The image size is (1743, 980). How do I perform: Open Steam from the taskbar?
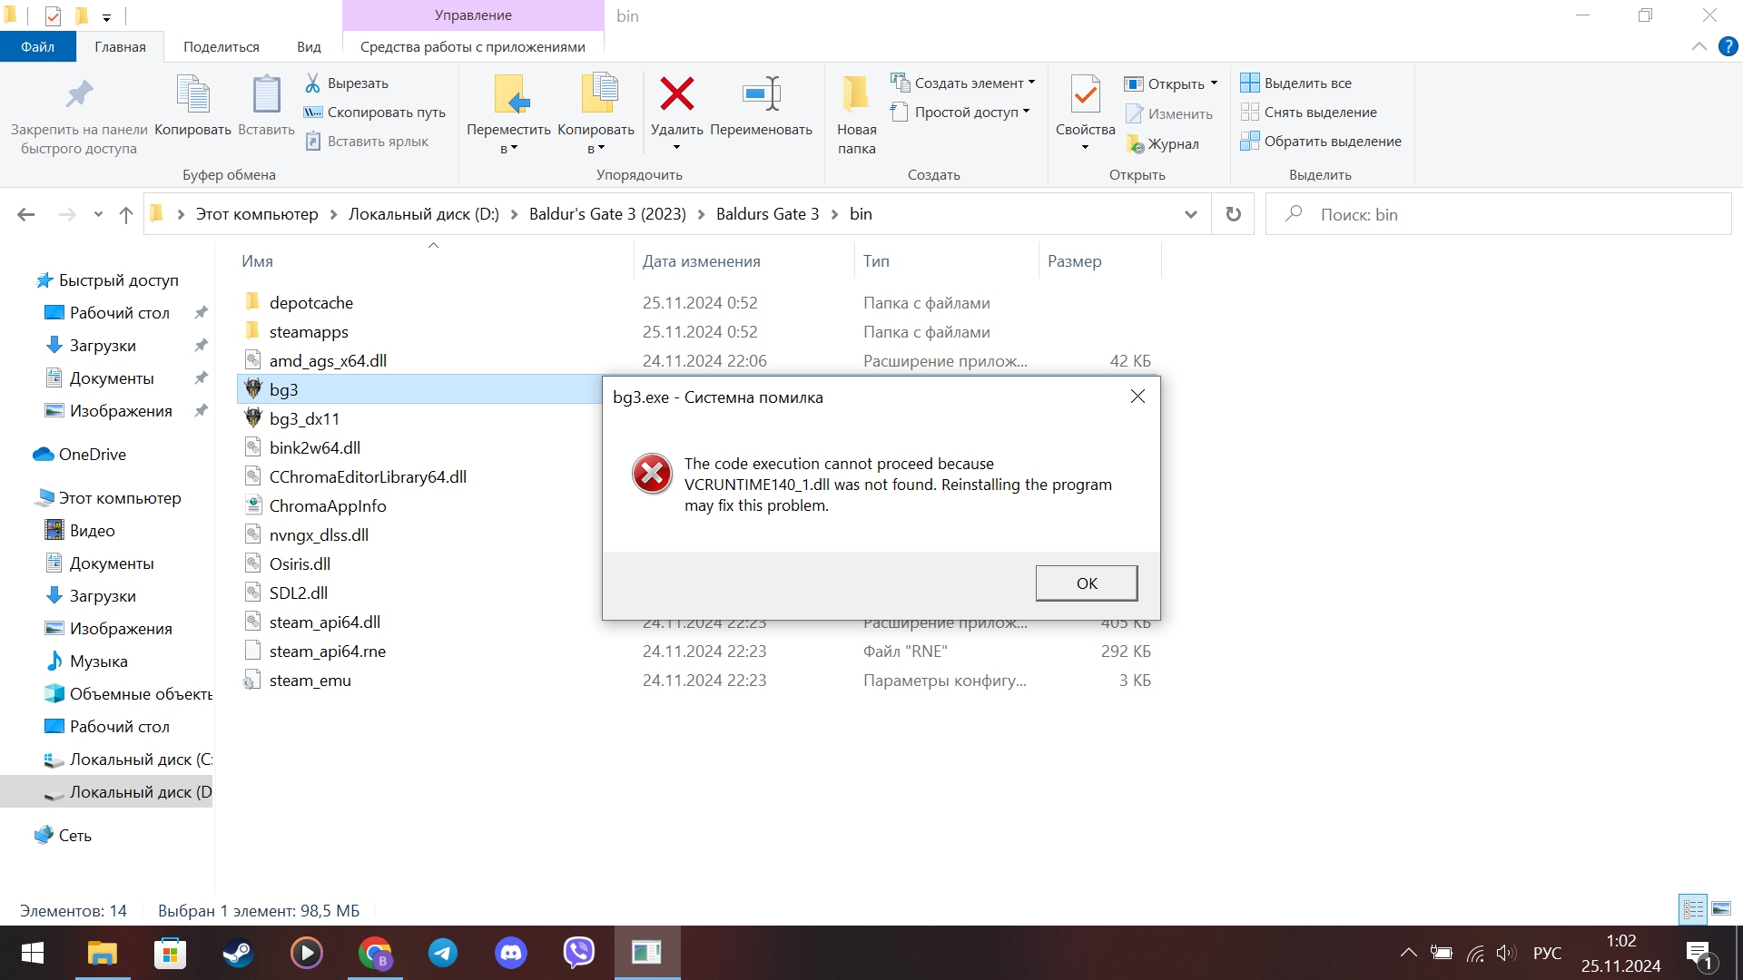239,953
